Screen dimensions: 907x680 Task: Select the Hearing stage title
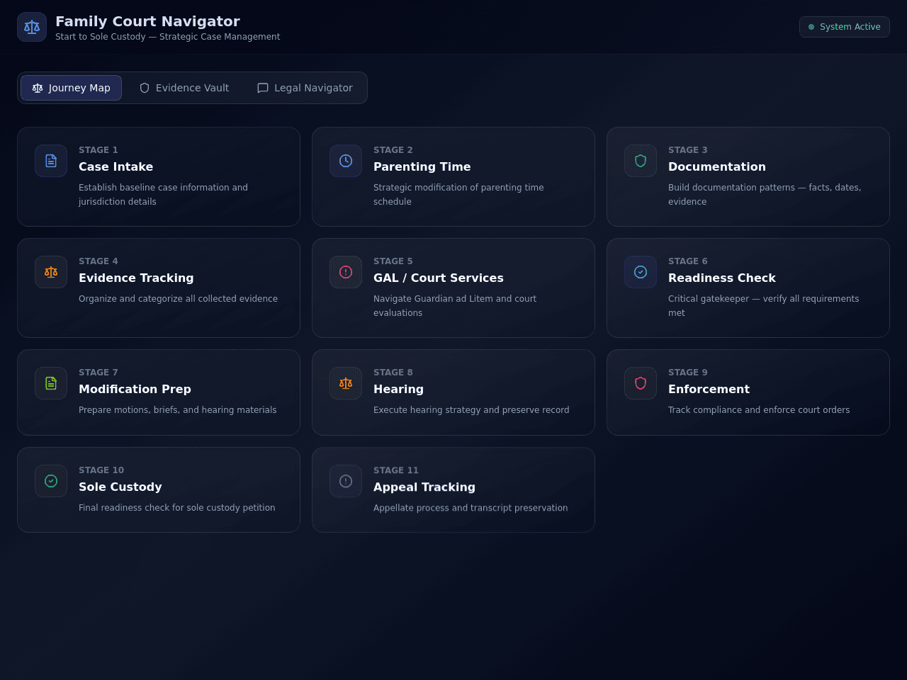(398, 389)
